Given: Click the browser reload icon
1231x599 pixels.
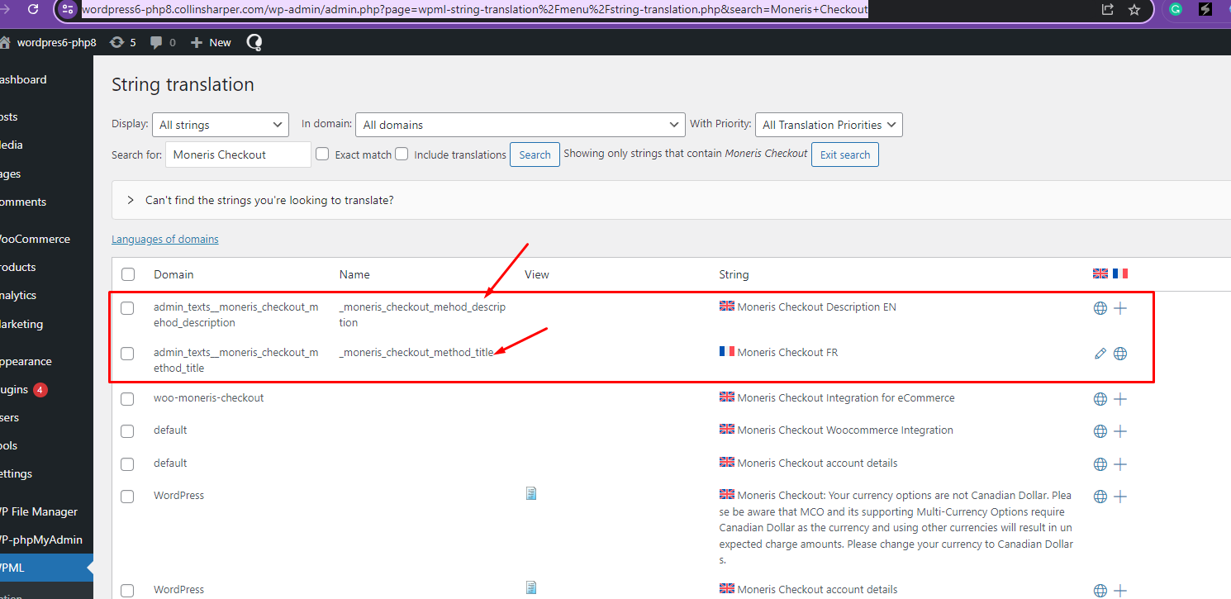Looking at the screenshot, I should point(33,10).
